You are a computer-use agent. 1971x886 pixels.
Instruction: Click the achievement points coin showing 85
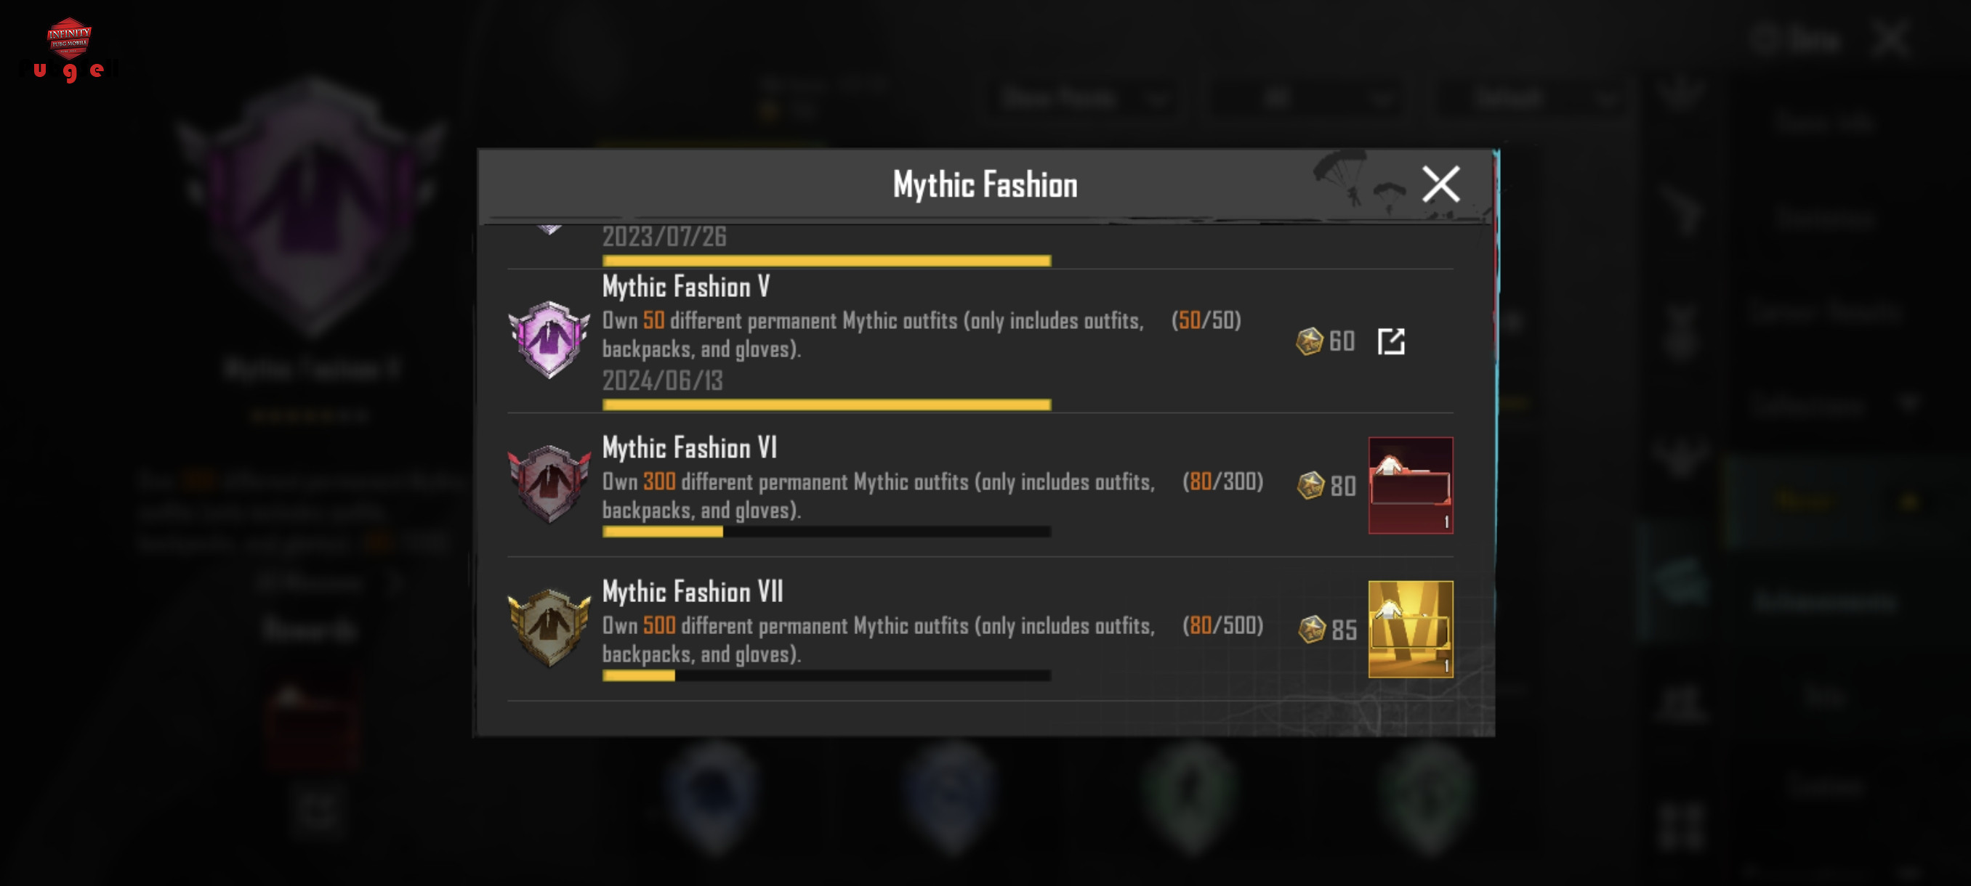(1311, 629)
